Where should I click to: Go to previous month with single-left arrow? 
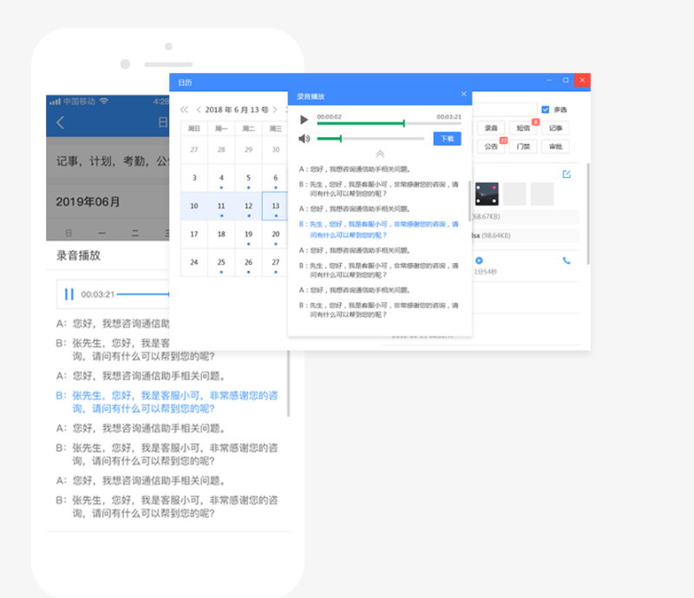[199, 109]
